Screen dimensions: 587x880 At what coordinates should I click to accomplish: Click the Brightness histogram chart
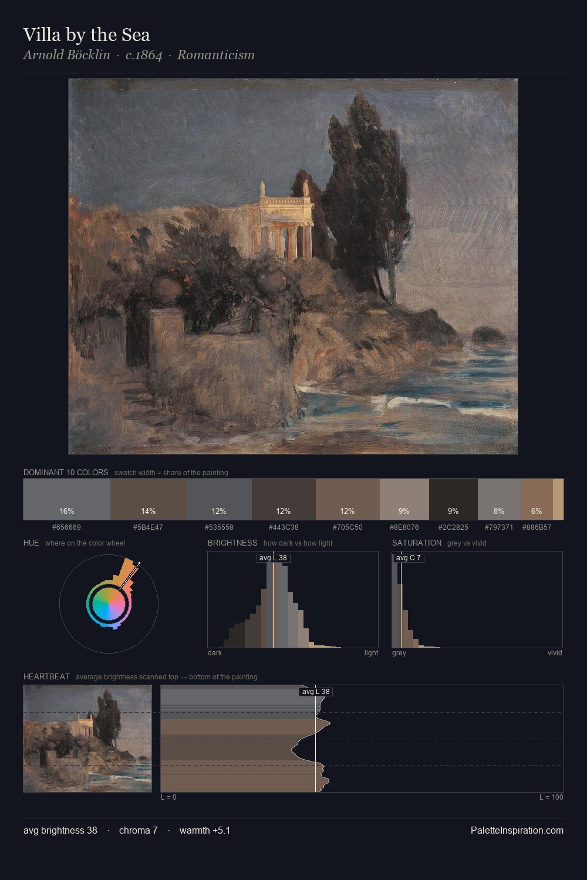(x=293, y=600)
